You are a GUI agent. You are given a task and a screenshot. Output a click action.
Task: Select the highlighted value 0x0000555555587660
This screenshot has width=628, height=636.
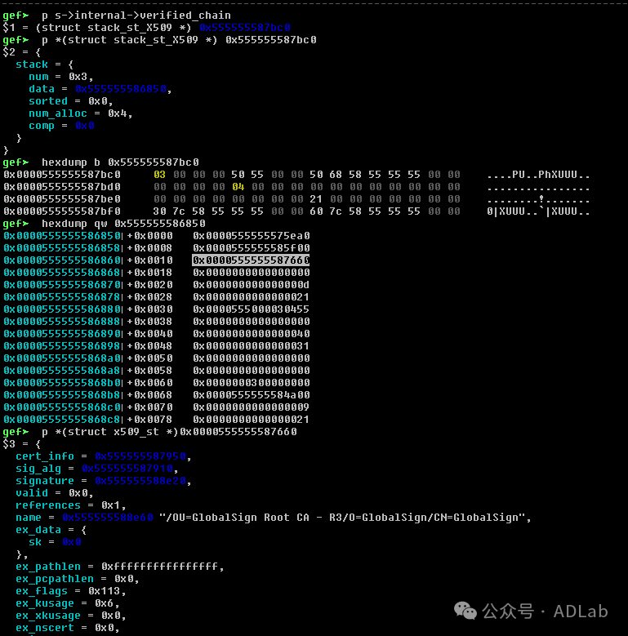(x=251, y=260)
